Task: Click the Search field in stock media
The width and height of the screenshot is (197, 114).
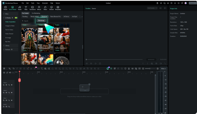Action: tap(52, 21)
